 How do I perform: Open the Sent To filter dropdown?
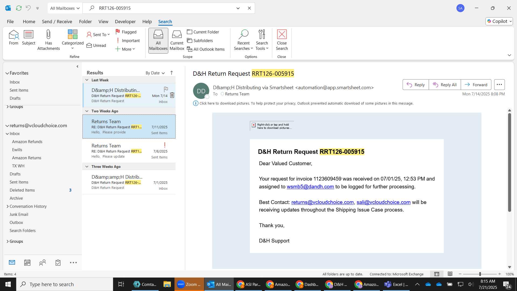pyautogui.click(x=98, y=34)
